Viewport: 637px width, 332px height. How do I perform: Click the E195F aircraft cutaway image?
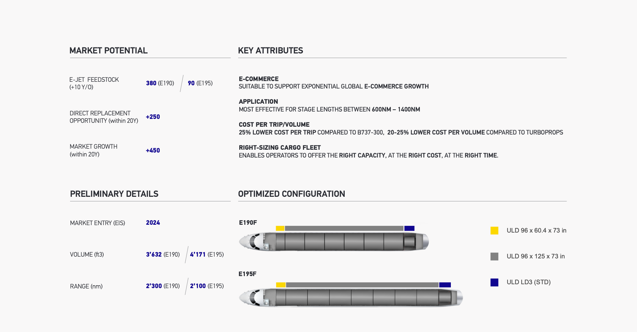[351, 297]
